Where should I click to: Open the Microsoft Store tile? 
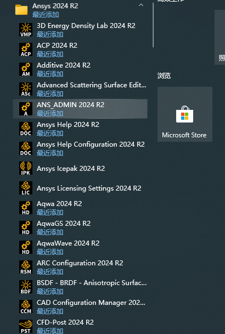185,114
